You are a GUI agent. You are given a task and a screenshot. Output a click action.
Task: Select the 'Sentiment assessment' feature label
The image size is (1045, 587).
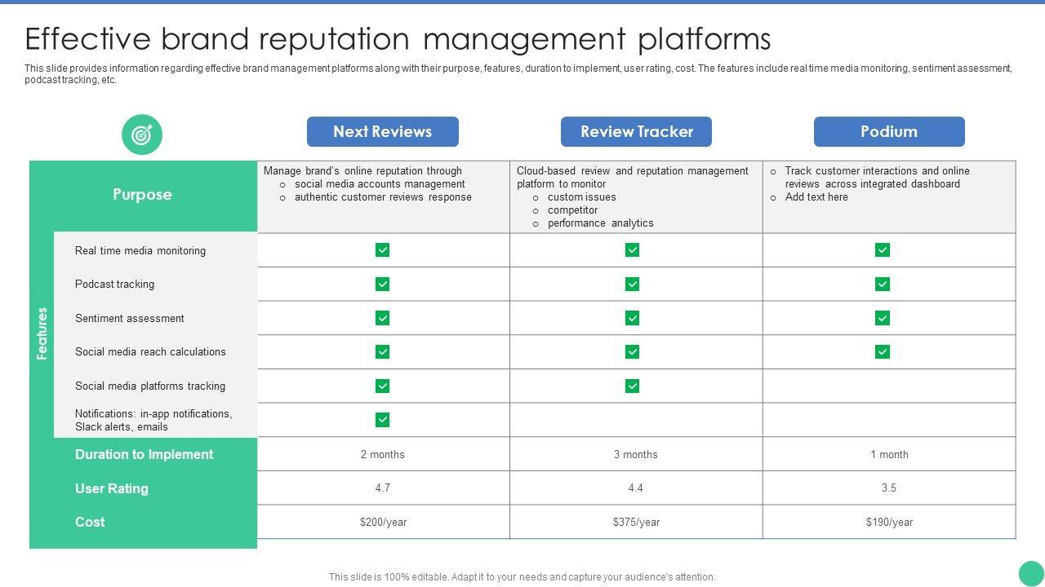pos(130,319)
